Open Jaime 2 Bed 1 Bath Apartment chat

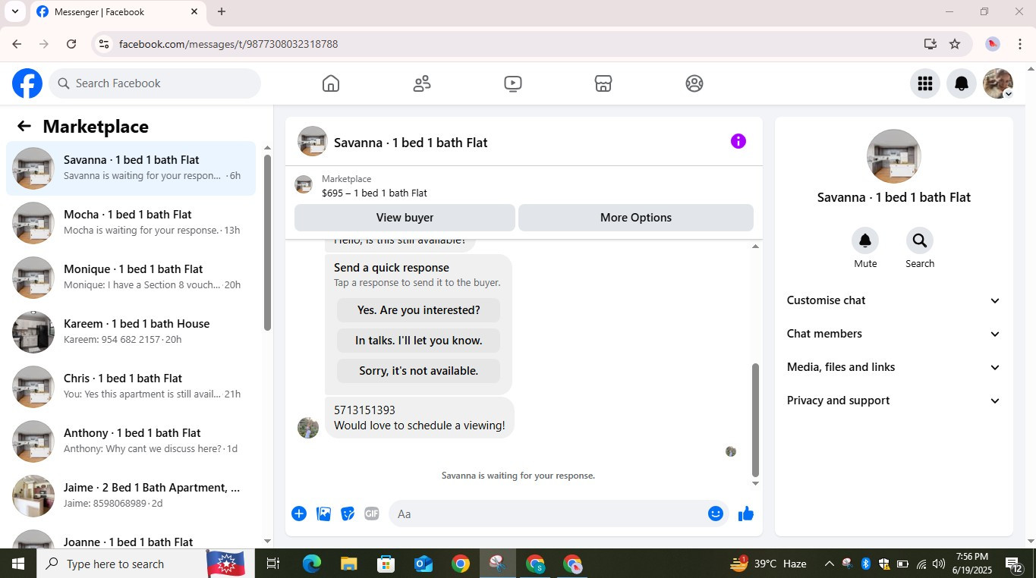pos(131,496)
